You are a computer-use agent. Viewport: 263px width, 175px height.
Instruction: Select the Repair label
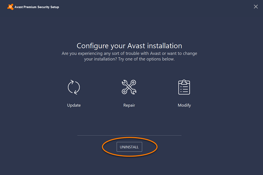tap(129, 105)
